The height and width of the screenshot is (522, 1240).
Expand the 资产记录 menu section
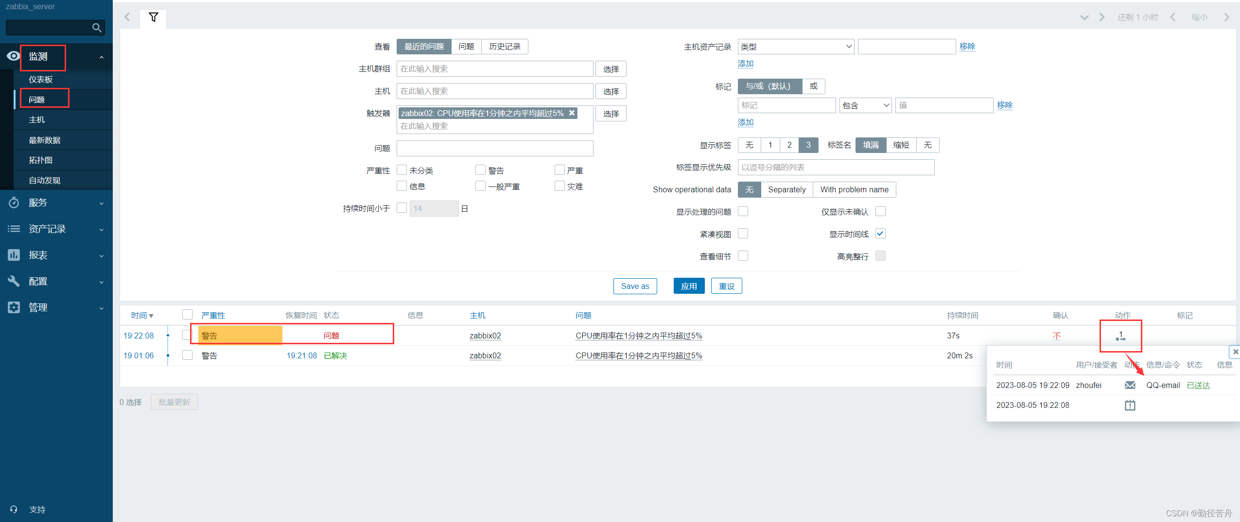[56, 229]
